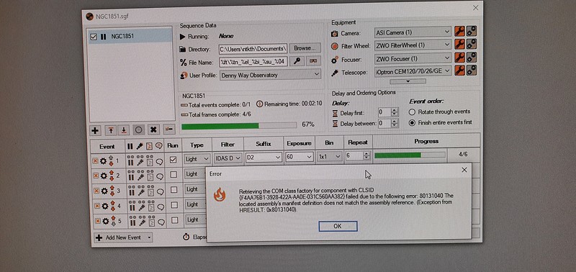Check the Run checkbox for event 4

pyautogui.click(x=174, y=205)
